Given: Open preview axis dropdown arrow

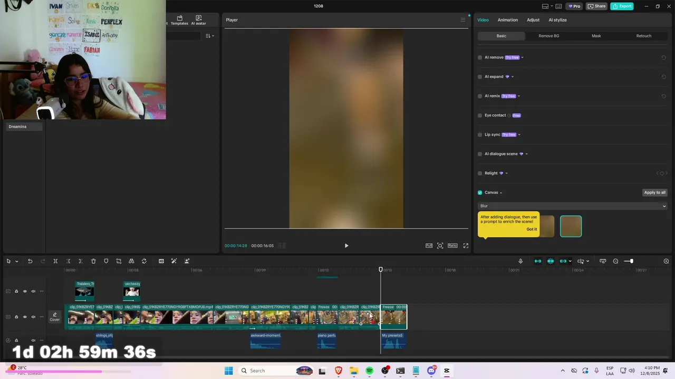Looking at the screenshot, I should (x=587, y=261).
